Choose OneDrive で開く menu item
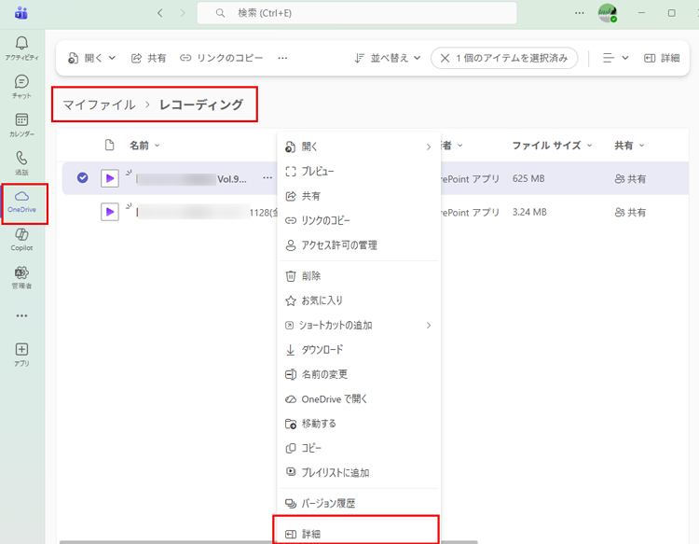 [359, 399]
